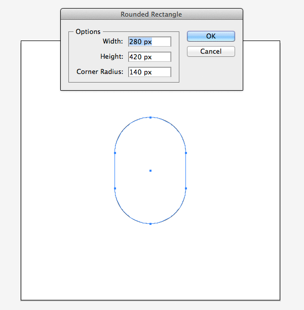Click the Corner Radius label
Screen dimensions: 304x310
click(x=100, y=72)
